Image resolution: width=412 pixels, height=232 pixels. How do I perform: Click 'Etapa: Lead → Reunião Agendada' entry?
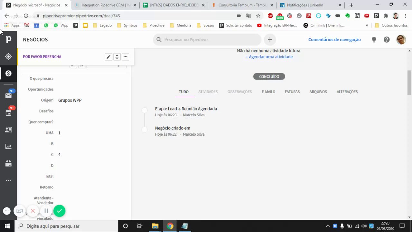[x=186, y=109]
